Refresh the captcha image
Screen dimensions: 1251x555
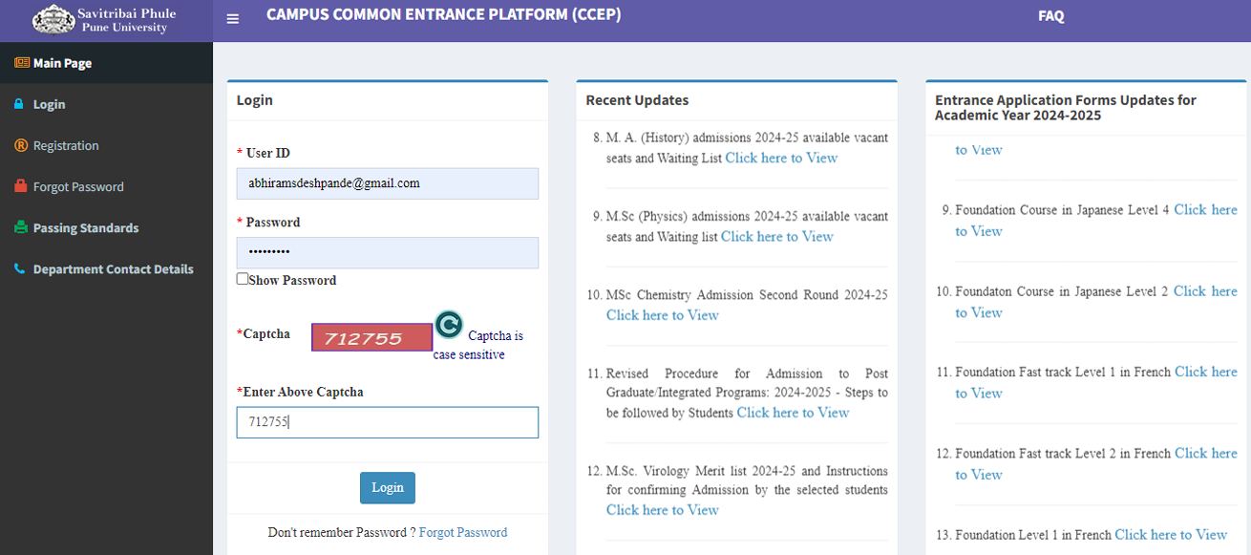449,325
